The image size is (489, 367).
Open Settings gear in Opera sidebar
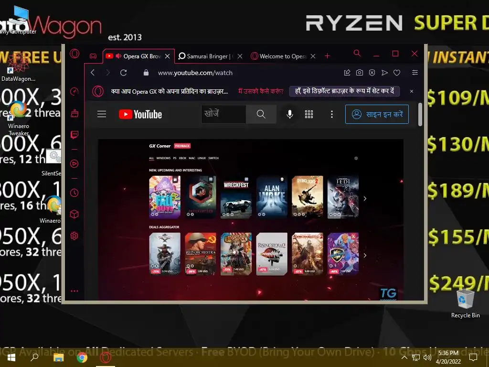click(x=74, y=236)
